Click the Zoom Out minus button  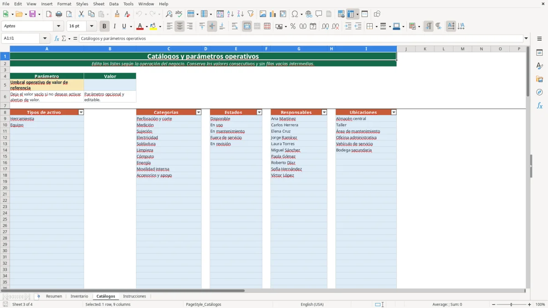click(494, 304)
